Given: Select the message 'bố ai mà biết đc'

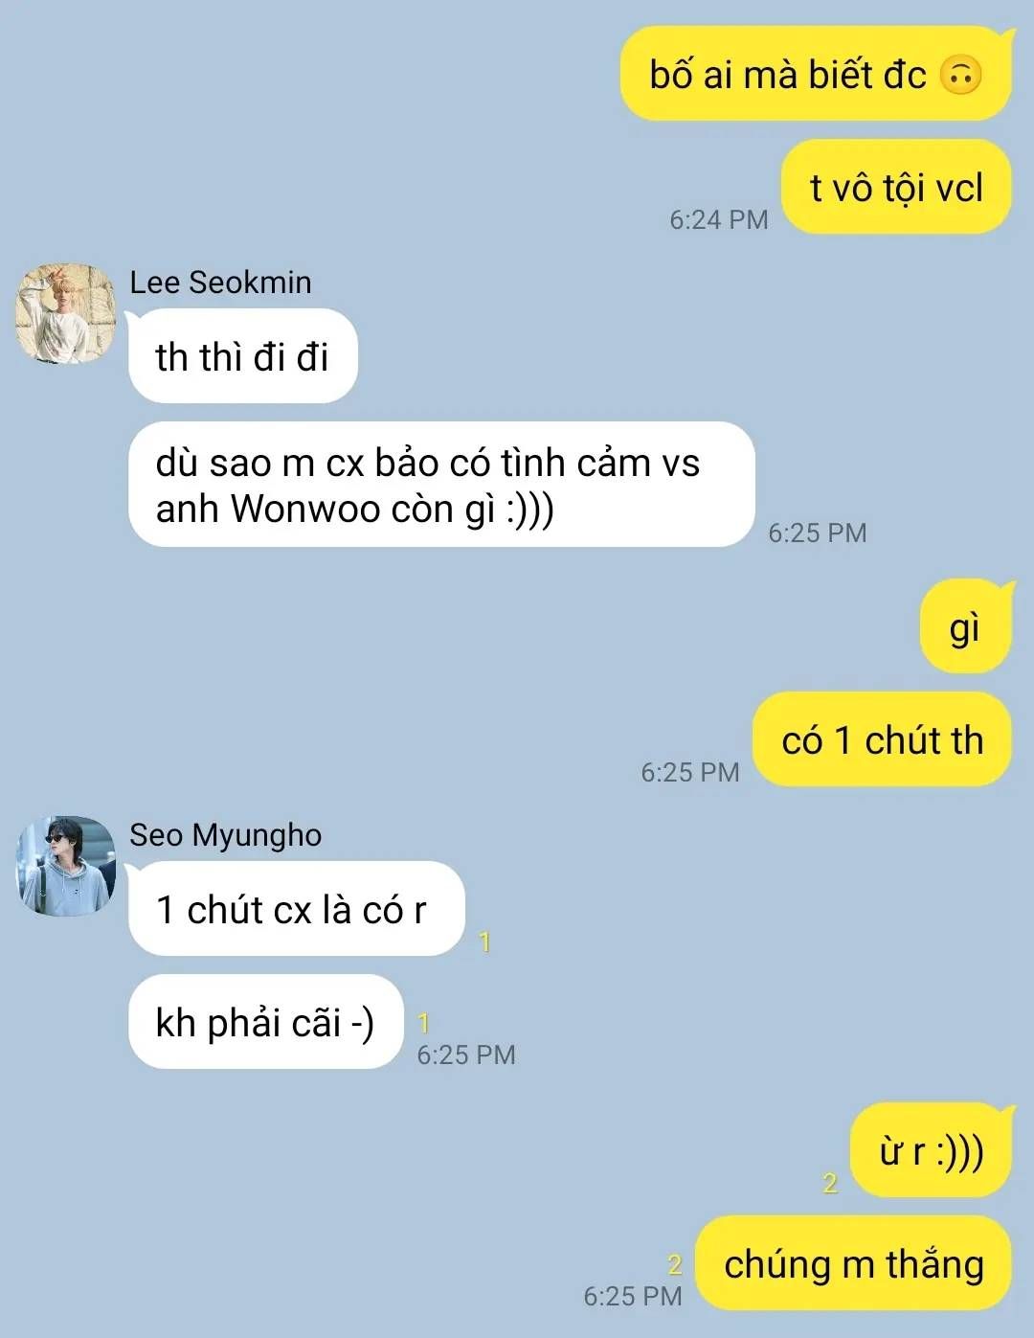Looking at the screenshot, I should [x=817, y=74].
